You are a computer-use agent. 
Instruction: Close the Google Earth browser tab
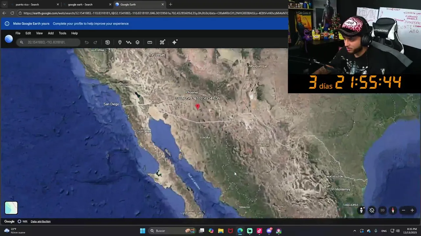162,5
